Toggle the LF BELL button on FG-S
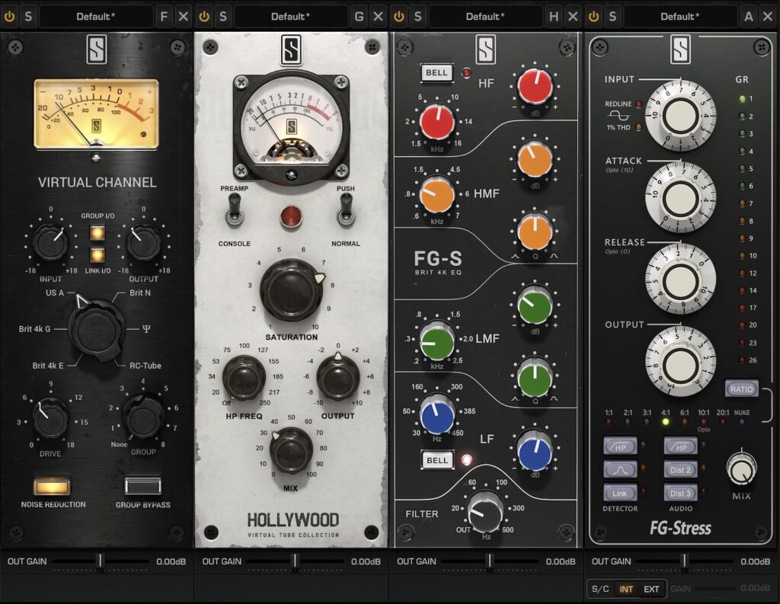Image resolution: width=780 pixels, height=604 pixels. coord(436,460)
